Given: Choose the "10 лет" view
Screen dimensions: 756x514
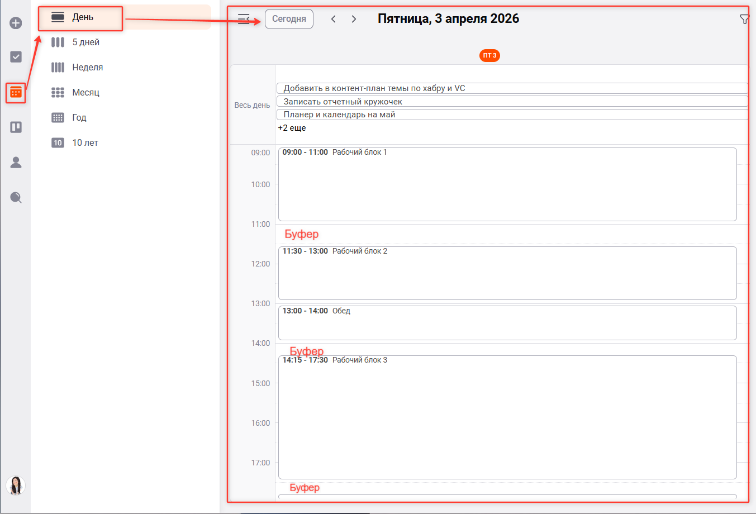Looking at the screenshot, I should (85, 143).
